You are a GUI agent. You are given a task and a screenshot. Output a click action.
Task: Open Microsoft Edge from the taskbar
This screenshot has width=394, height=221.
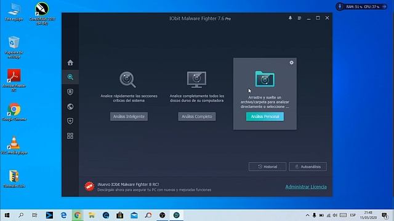point(63,215)
